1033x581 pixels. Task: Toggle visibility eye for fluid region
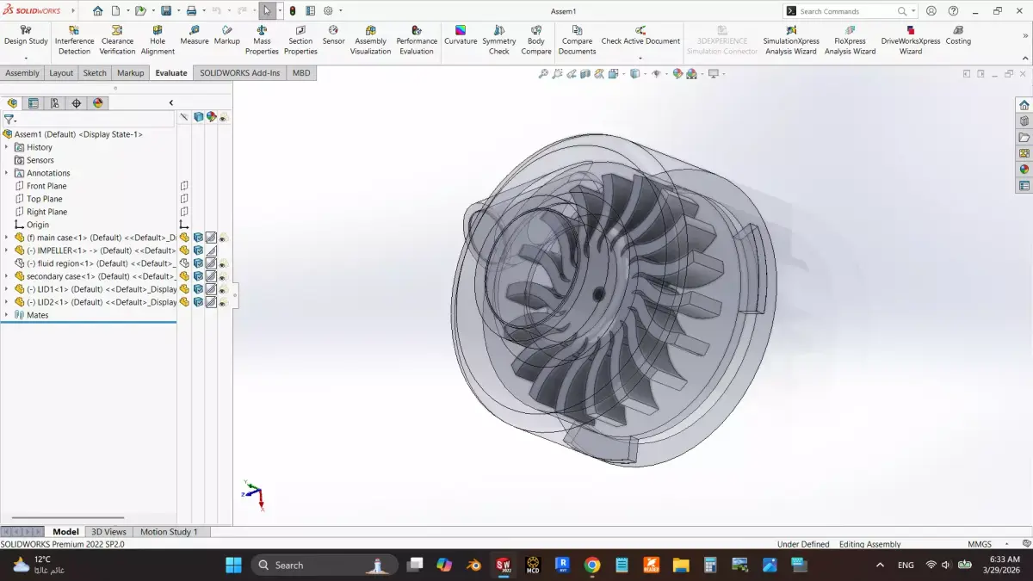coord(223,263)
